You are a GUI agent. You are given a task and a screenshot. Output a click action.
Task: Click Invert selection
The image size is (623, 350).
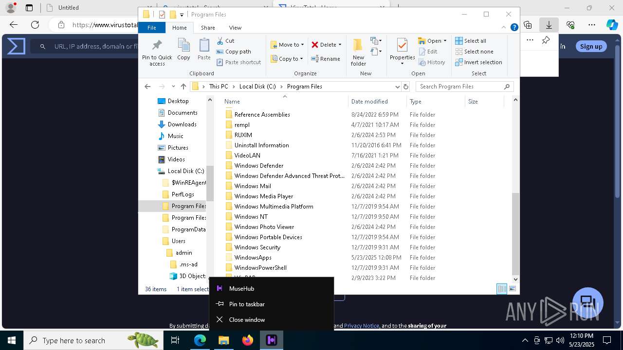tap(478, 62)
